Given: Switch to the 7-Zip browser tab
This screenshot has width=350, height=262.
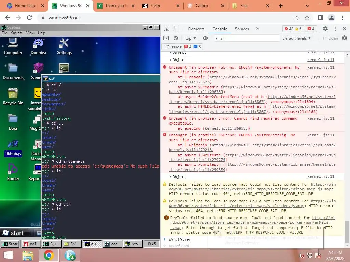Looking at the screenshot, I should coord(161,6).
